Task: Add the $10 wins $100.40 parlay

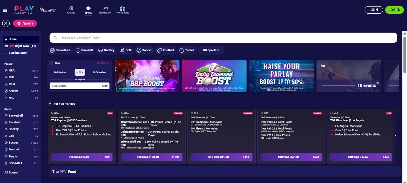Action: (x=152, y=157)
